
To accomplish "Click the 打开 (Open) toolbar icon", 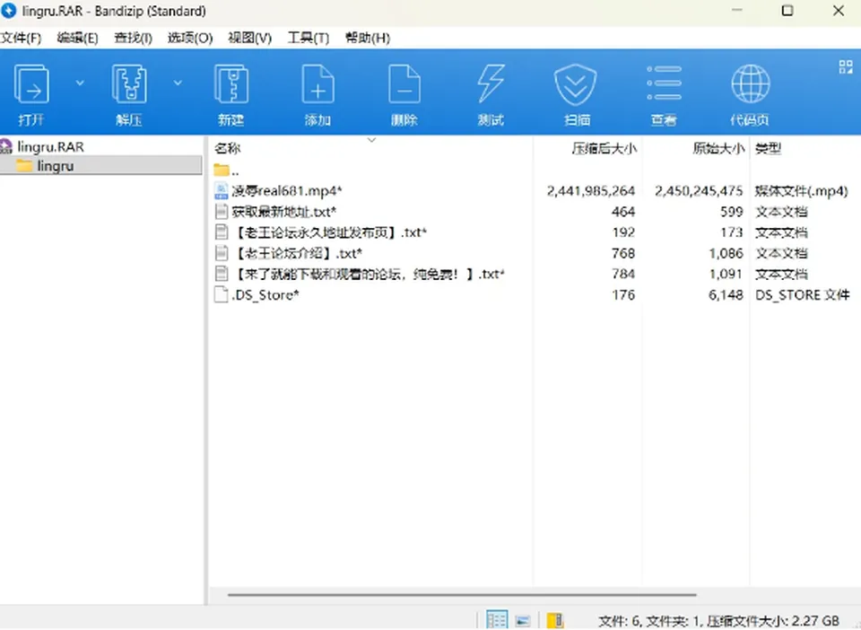I will coord(31,84).
